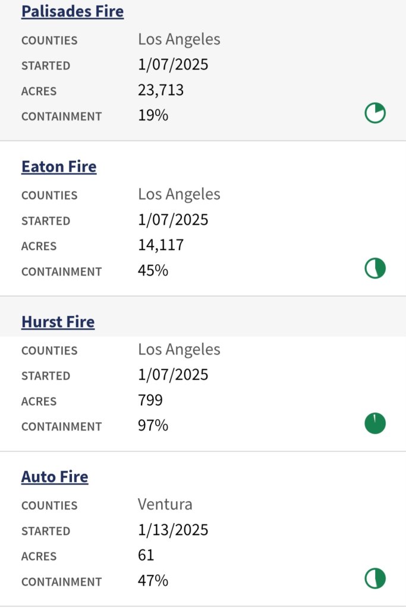Click the 45% containment value
406x608 pixels.
(153, 271)
